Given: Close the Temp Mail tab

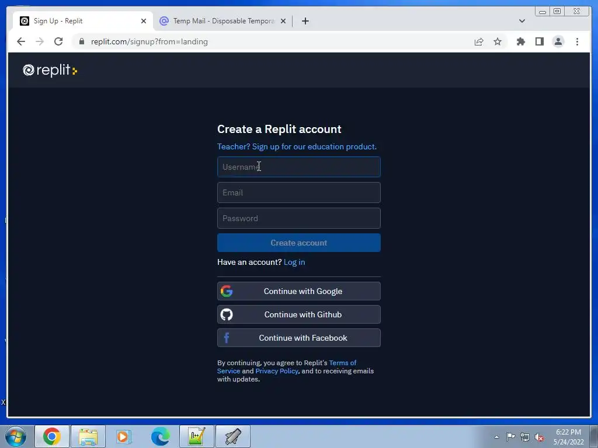Looking at the screenshot, I should click(283, 21).
